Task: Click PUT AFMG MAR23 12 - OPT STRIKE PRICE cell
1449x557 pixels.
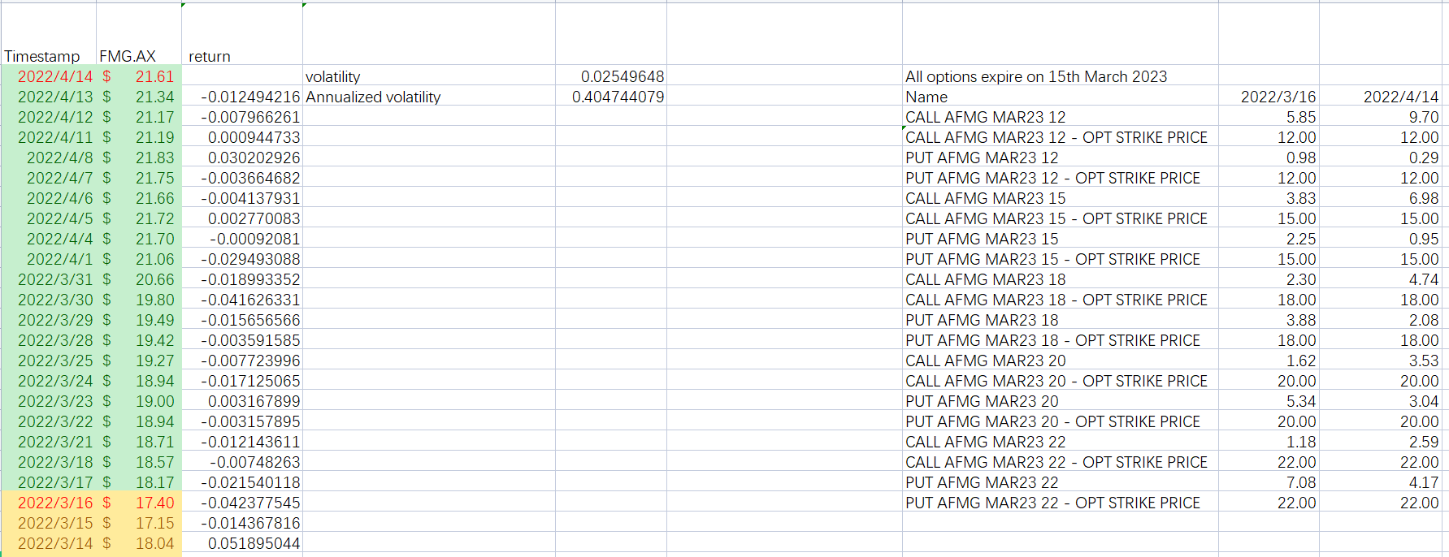Action: (1061, 178)
